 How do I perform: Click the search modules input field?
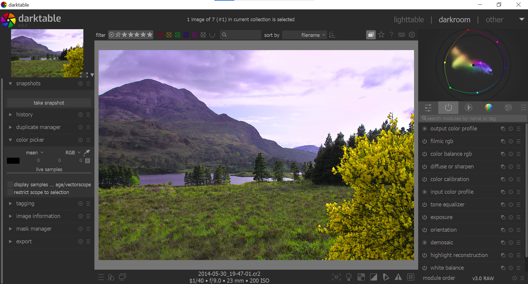point(473,118)
